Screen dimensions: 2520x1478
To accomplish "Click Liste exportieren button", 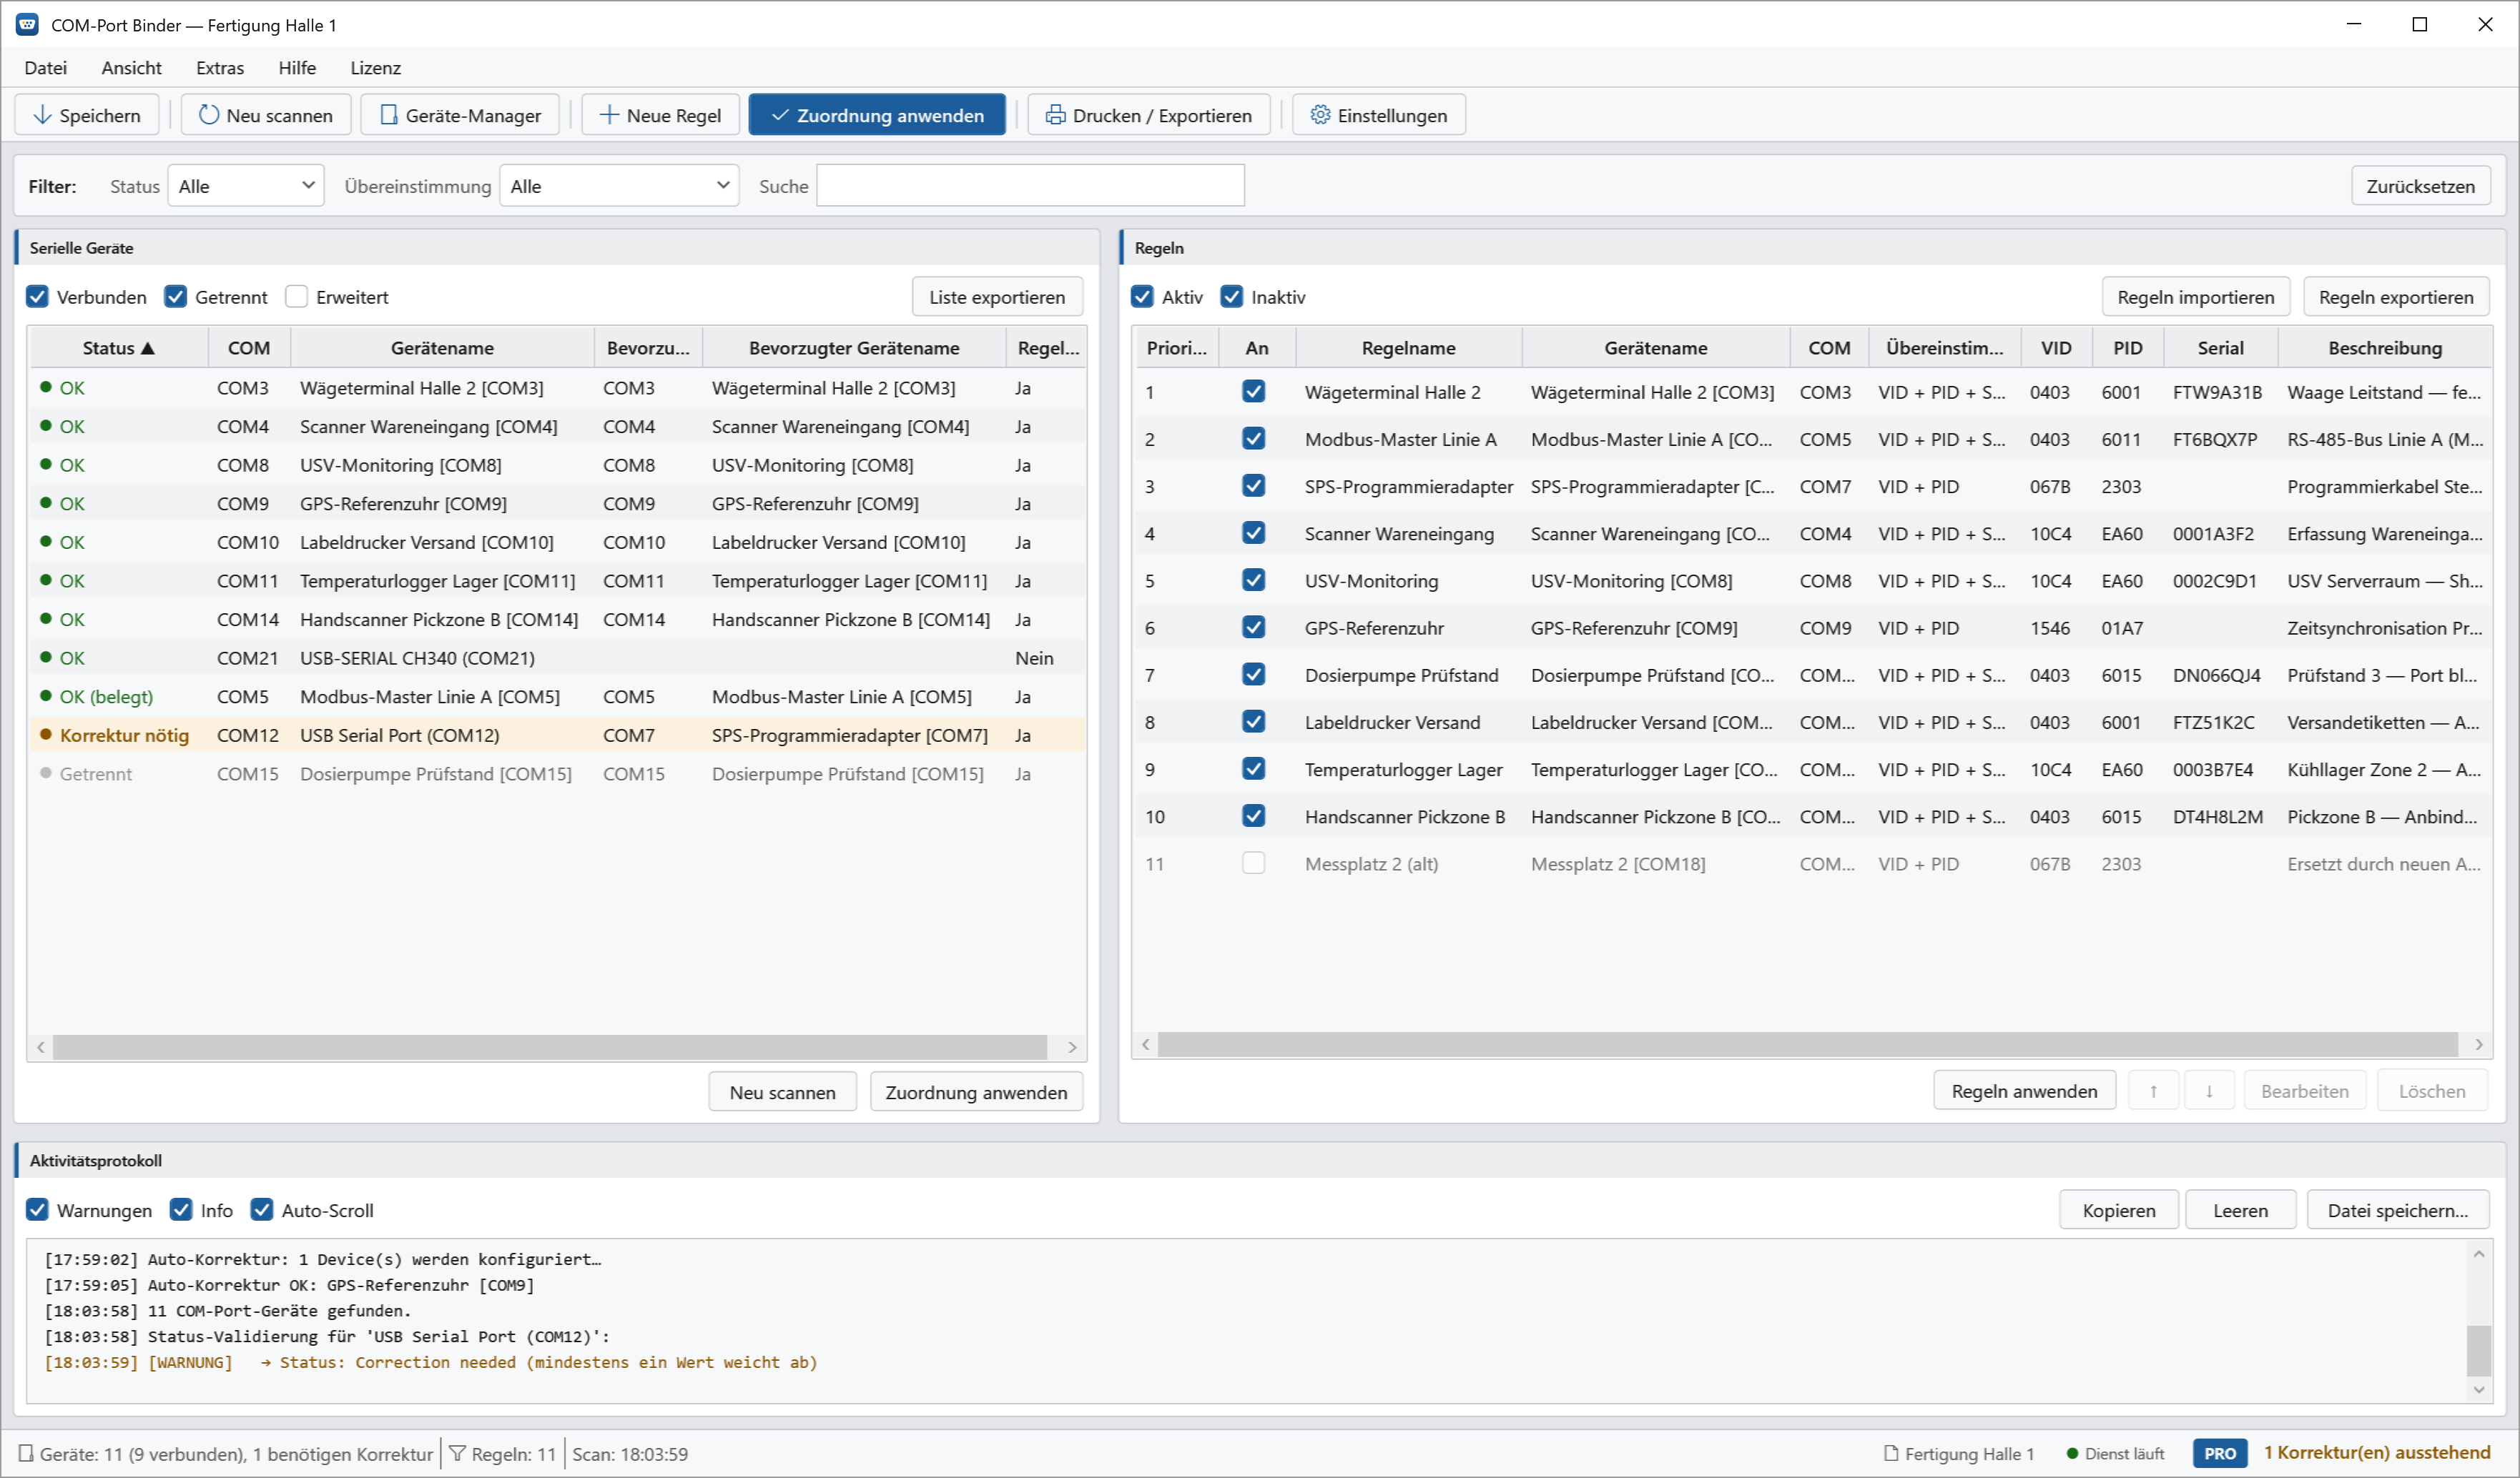I will coord(997,297).
